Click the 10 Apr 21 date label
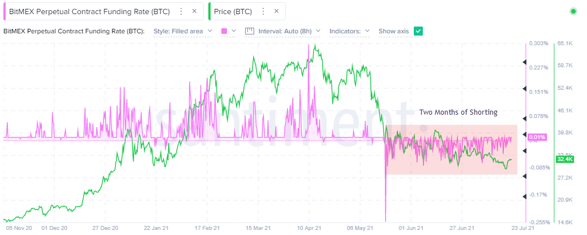This screenshot has width=587, height=235. (x=309, y=228)
